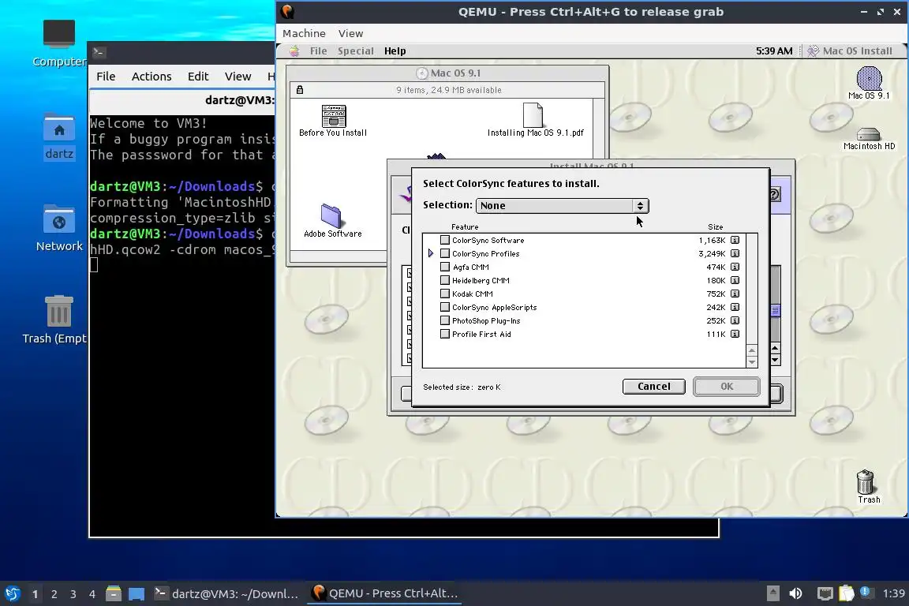Image resolution: width=909 pixels, height=606 pixels.
Task: Enable the ColorSync Profiles checkbox
Action: point(445,253)
